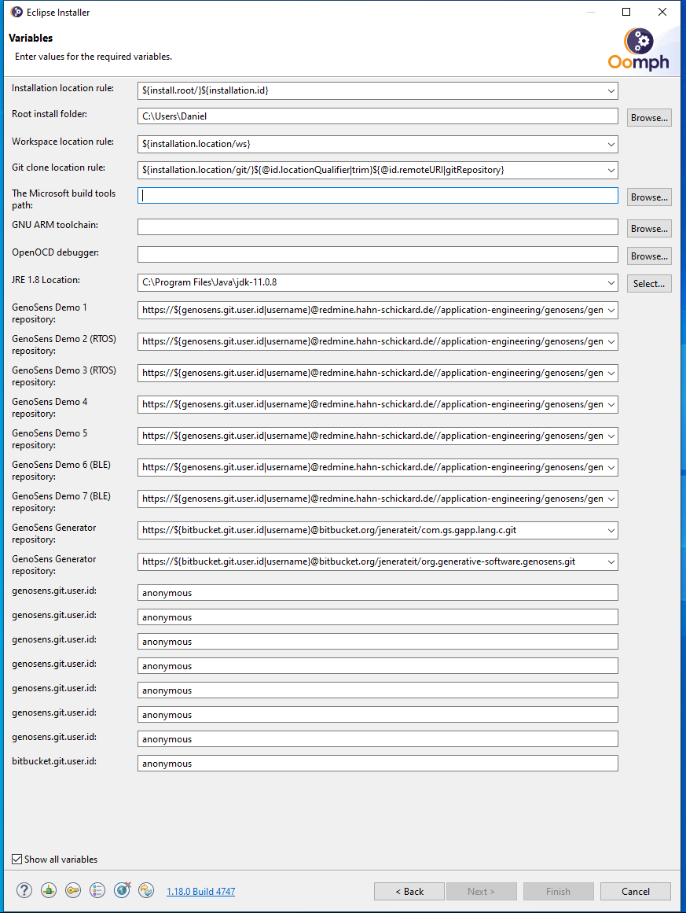Open GenoSens Demo 4 repository dropdown
Viewport: 686px width, 913px height.
click(611, 405)
